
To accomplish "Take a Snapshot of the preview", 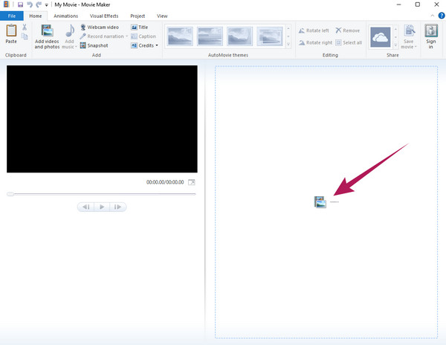I will pyautogui.click(x=94, y=45).
